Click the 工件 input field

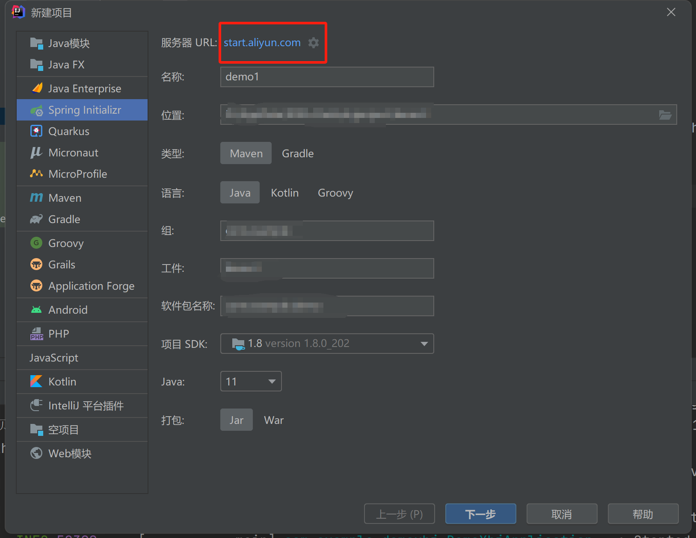point(327,268)
